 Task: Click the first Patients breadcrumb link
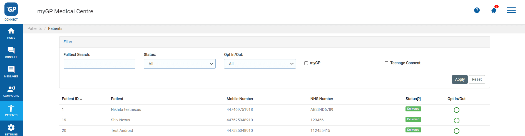pyautogui.click(x=34, y=28)
